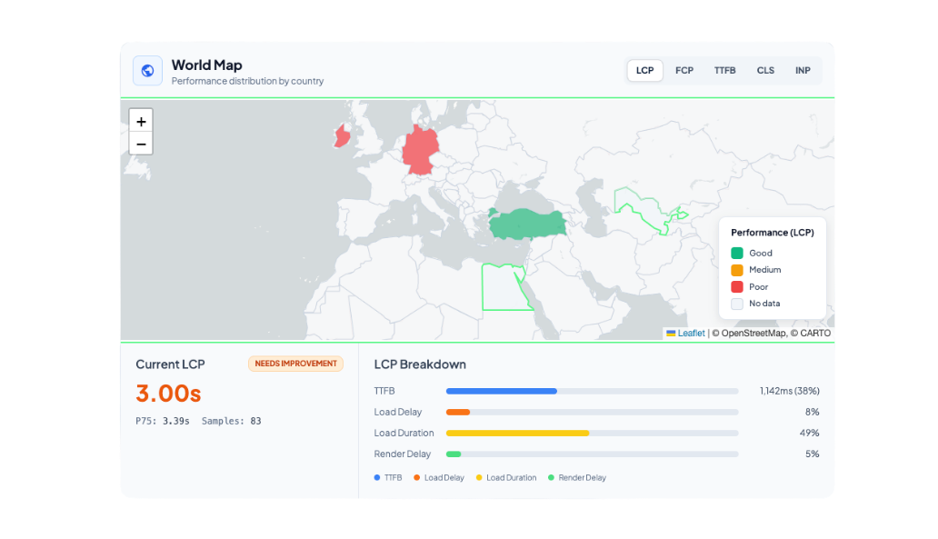Viewport: 938px width, 539px height.
Task: Click Turkey highlighted in green
Action: click(x=527, y=223)
